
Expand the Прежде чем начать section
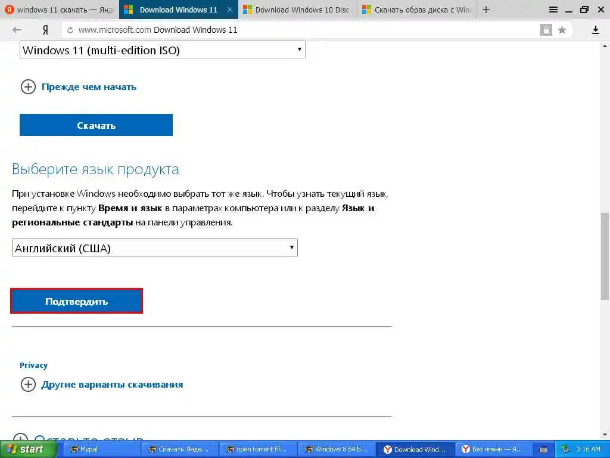[79, 87]
